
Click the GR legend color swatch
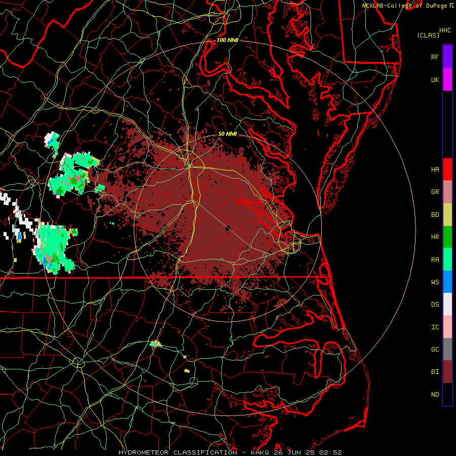(x=447, y=192)
